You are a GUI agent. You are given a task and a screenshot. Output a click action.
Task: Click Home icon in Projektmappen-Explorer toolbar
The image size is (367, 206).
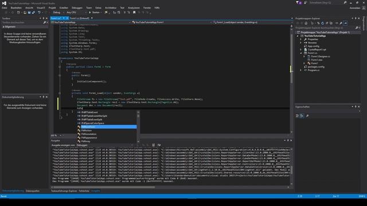pyautogui.click(x=306, y=23)
